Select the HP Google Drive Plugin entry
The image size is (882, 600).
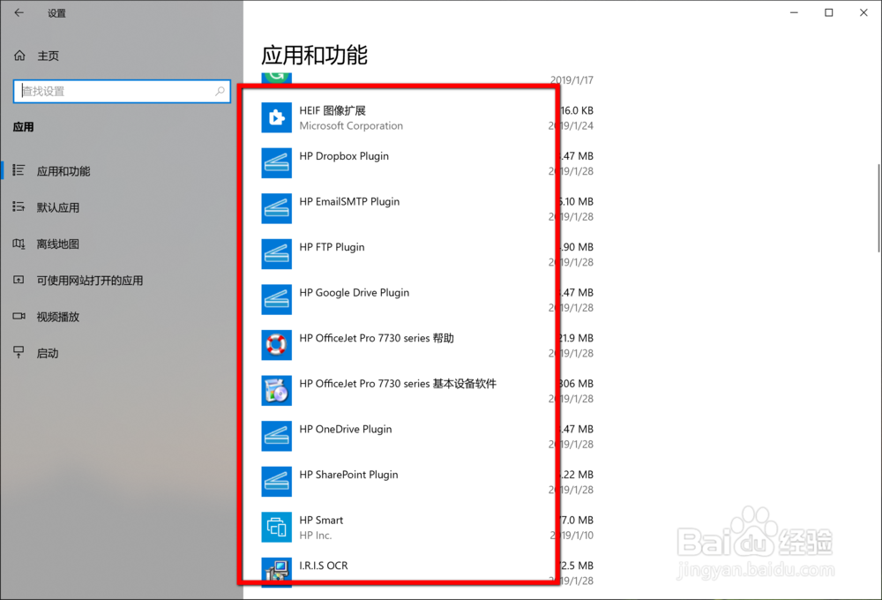click(x=428, y=300)
